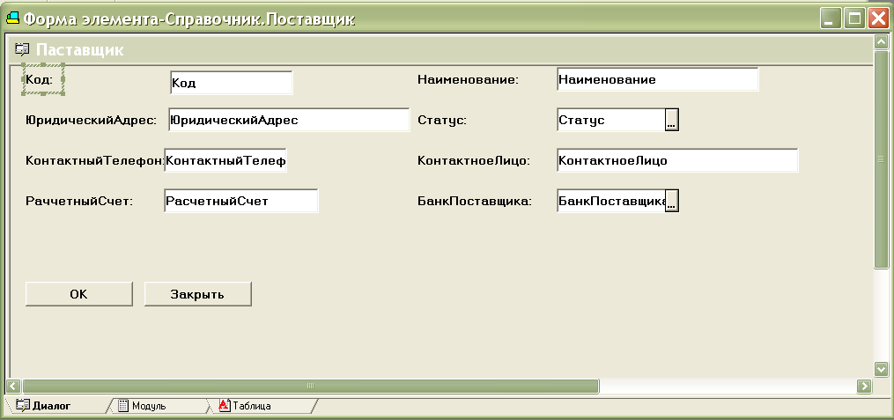Select the Наименование: label

point(468,80)
